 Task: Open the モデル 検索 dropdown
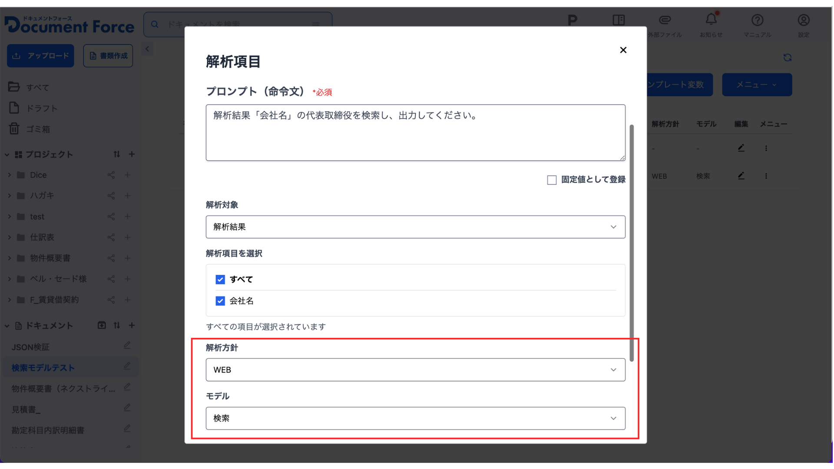416,419
